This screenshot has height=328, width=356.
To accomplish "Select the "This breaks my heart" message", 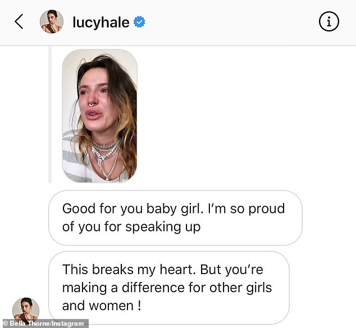I will pyautogui.click(x=168, y=288).
